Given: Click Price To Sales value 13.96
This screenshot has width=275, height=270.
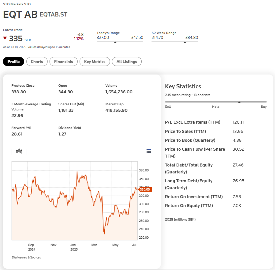Looking at the screenshot, I should (238, 131).
